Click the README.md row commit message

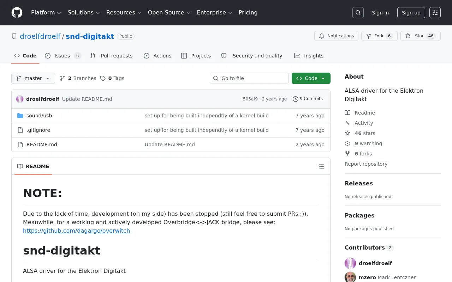point(170,145)
